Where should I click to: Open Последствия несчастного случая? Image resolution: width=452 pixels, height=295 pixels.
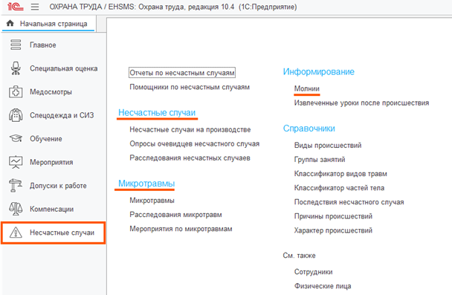[x=349, y=202]
